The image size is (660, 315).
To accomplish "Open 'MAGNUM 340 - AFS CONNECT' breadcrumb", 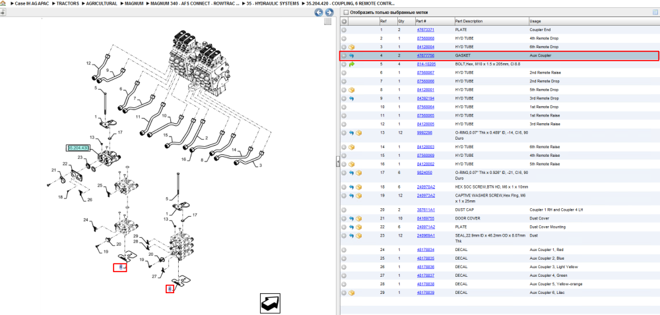I will 195,3.
